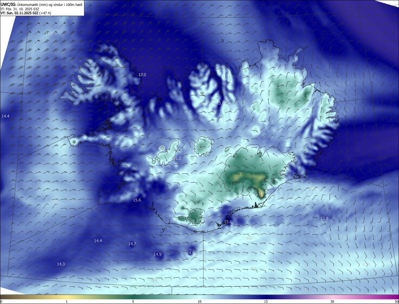399x304 pixels.
Task: Click the '50' tick on the color scale
Action: (396, 302)
